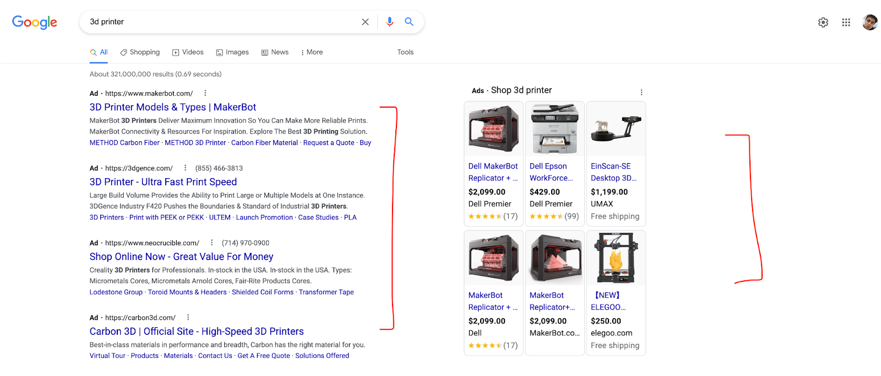This screenshot has height=376, width=881.
Task: Open the account profile picture
Action: [x=870, y=23]
